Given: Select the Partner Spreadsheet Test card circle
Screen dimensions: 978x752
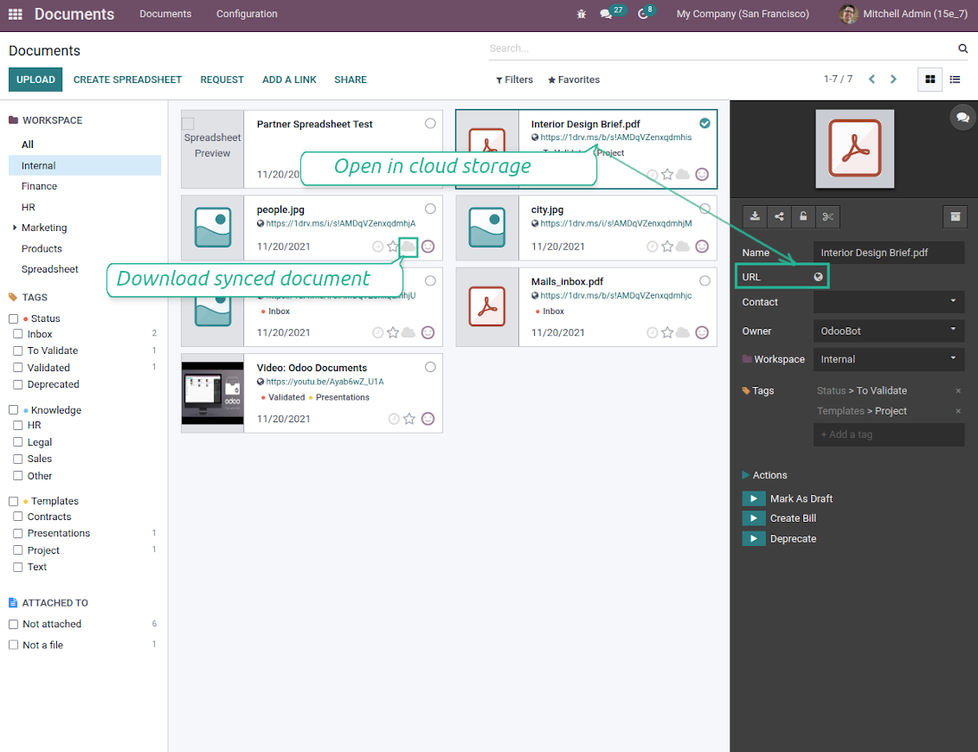Looking at the screenshot, I should (430, 124).
